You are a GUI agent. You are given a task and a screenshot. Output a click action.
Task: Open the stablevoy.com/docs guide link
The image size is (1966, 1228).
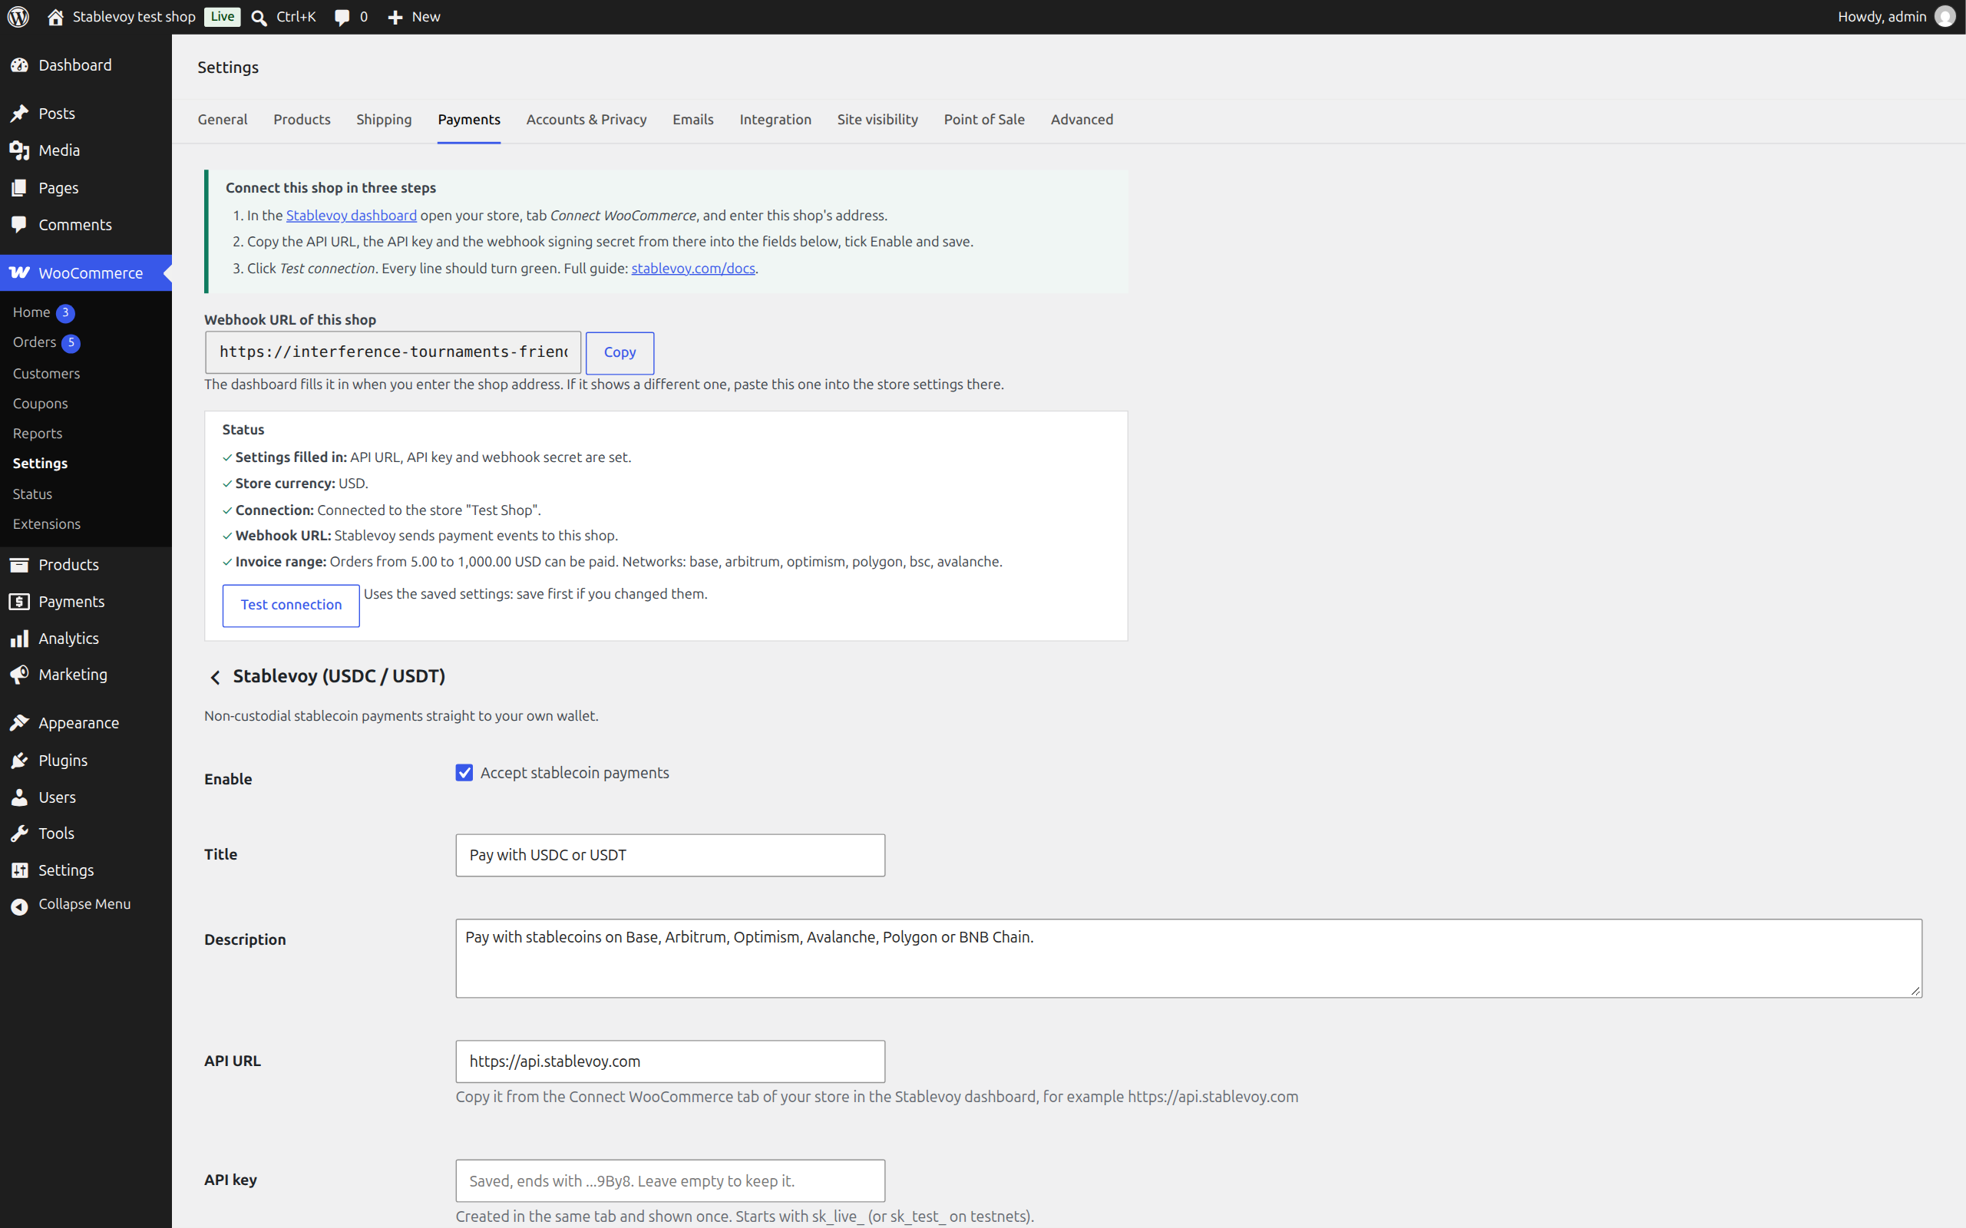pyautogui.click(x=693, y=269)
